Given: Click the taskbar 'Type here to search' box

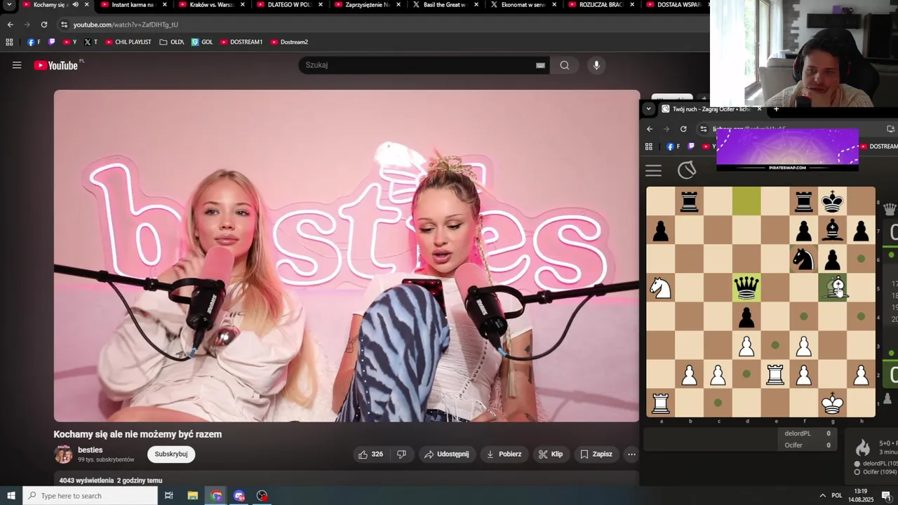Looking at the screenshot, I should 90,496.
